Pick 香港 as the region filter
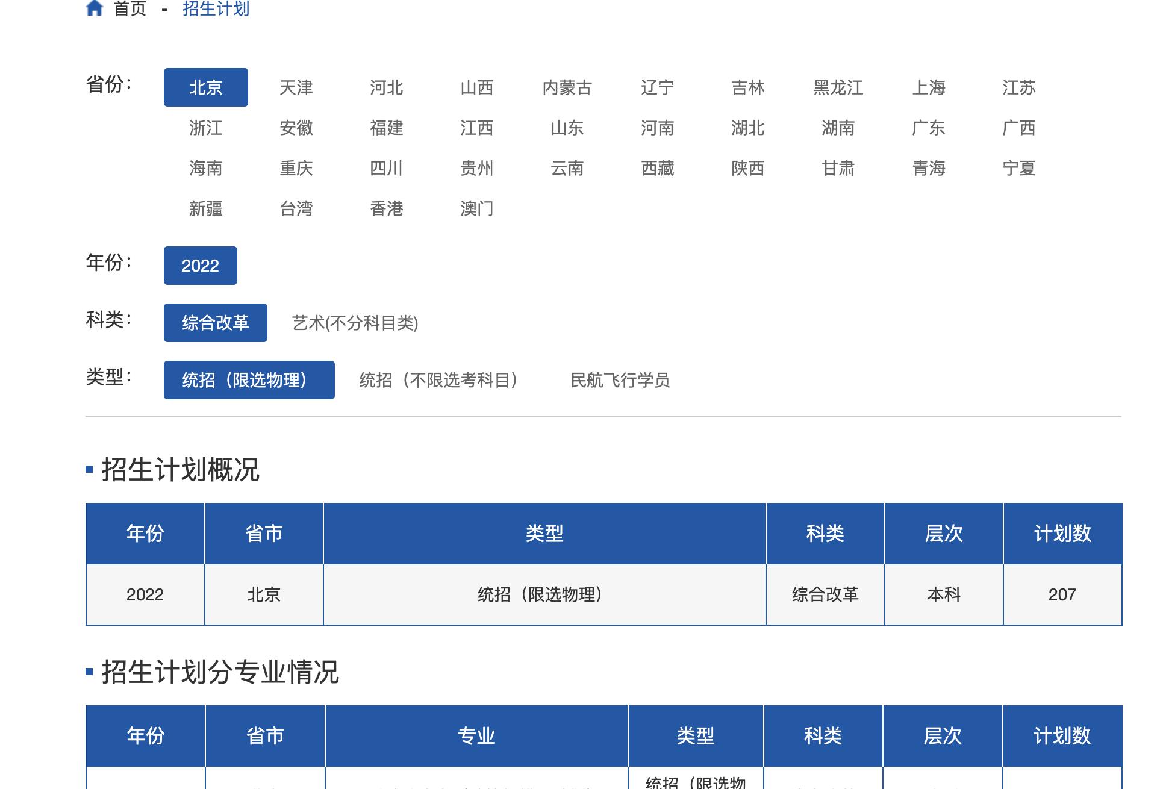The height and width of the screenshot is (789, 1160). click(x=387, y=208)
